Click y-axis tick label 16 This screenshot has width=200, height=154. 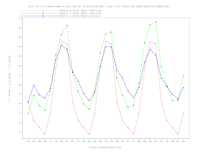[x=19, y=28]
